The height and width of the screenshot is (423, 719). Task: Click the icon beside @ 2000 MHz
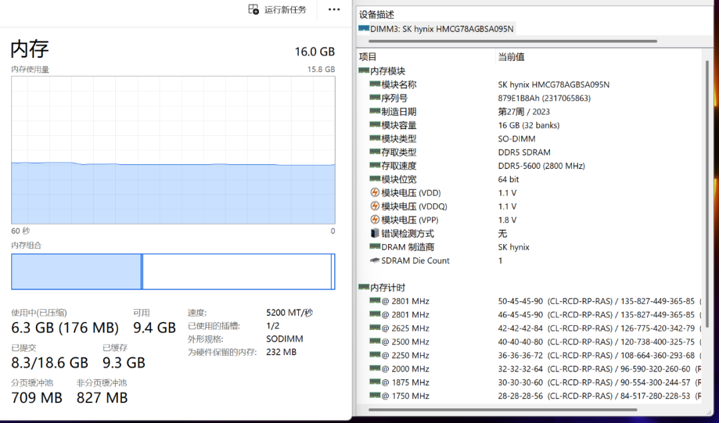tap(375, 368)
